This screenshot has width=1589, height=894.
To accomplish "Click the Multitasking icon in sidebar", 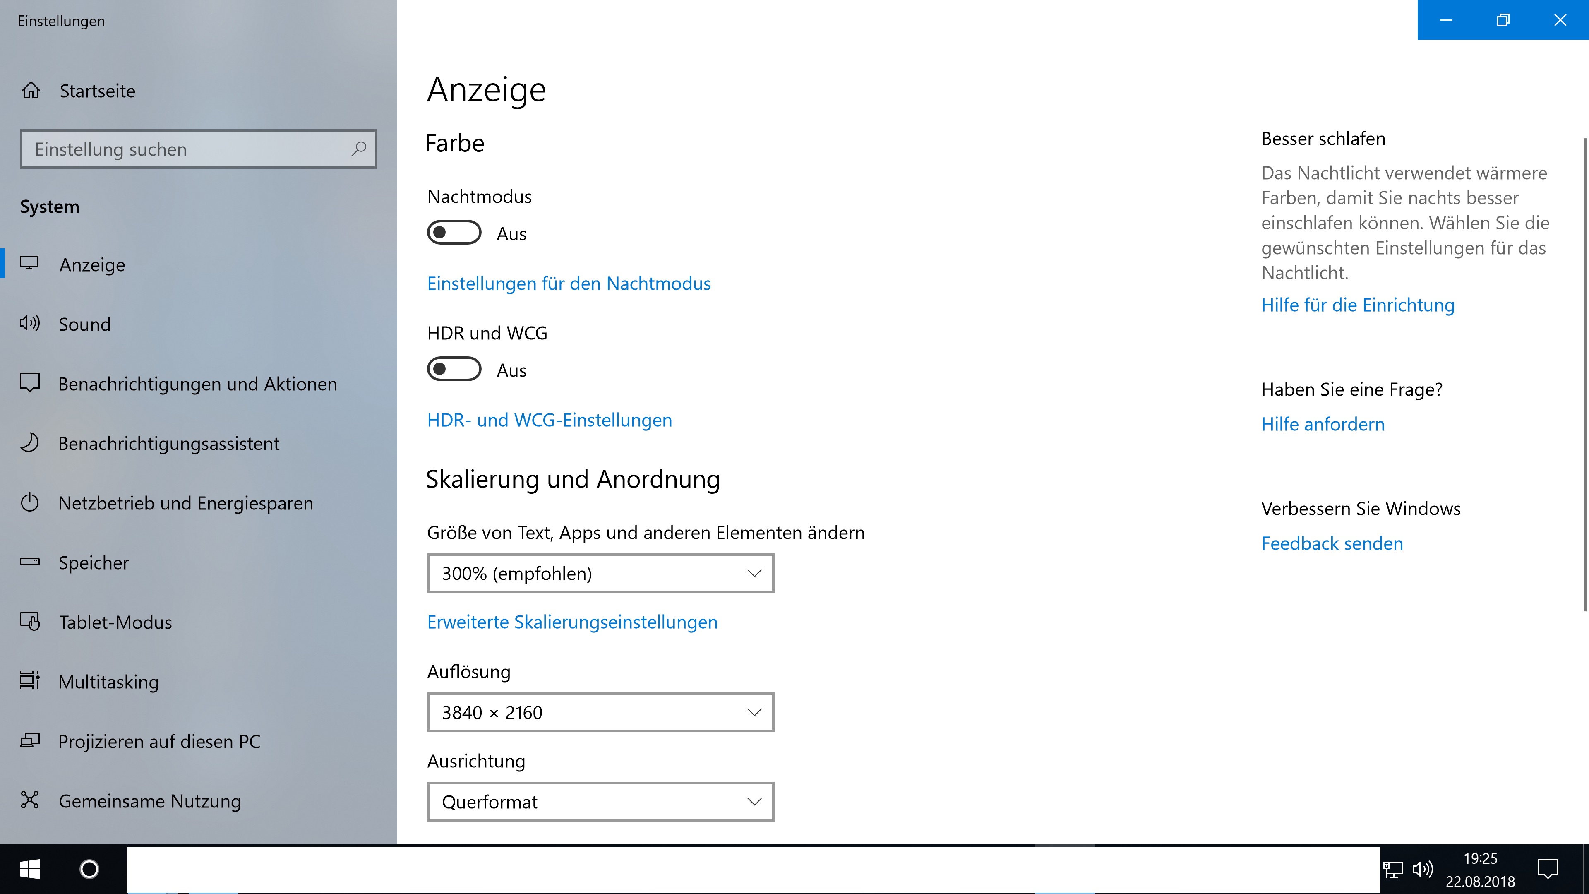I will tap(30, 680).
